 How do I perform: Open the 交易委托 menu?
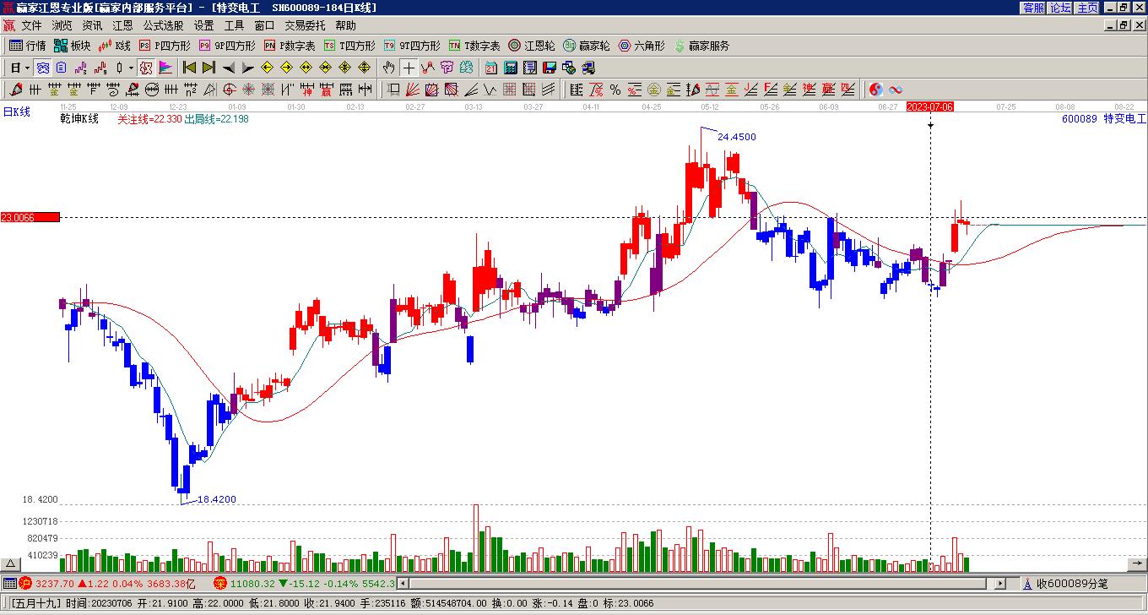(x=305, y=26)
